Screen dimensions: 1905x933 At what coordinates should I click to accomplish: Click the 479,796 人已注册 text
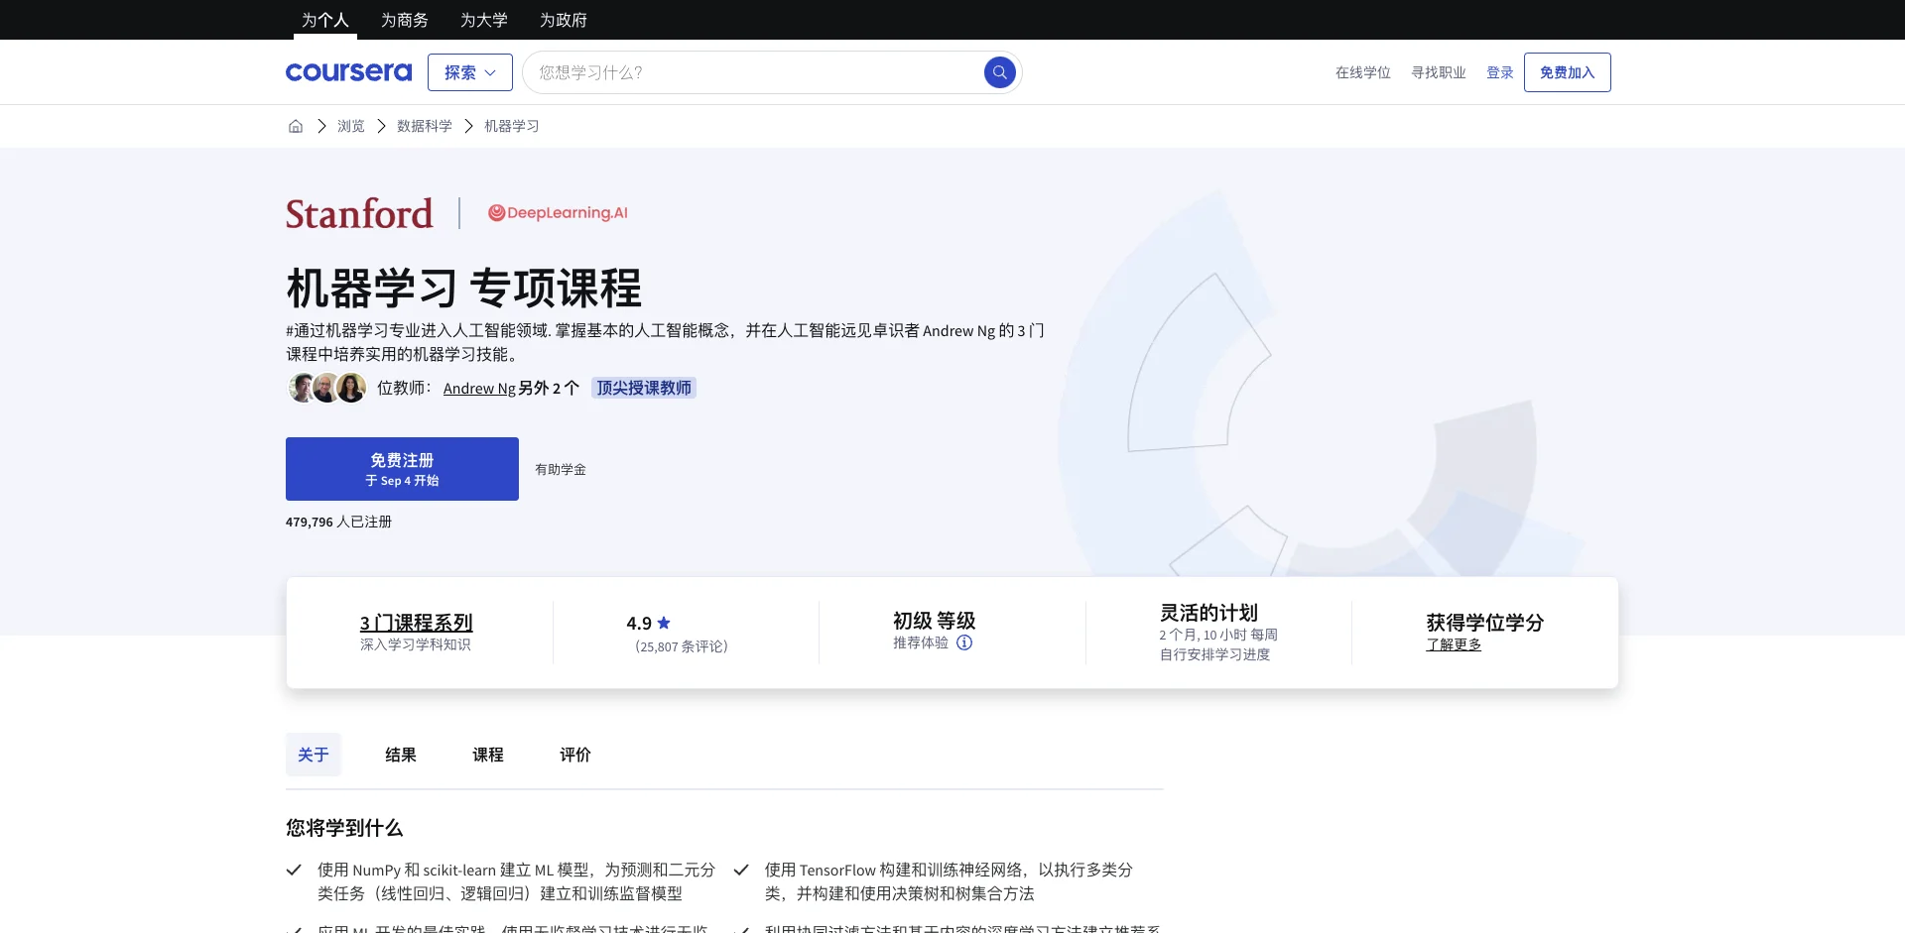click(338, 522)
